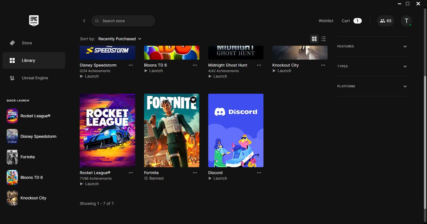
Task: Open options menu for Midnight Ghost Hunt
Action: (259, 65)
